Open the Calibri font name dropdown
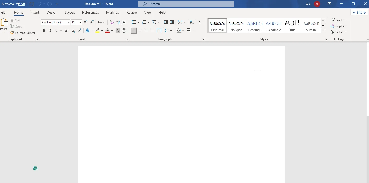Viewport: 369px width, 183px height. pos(68,22)
